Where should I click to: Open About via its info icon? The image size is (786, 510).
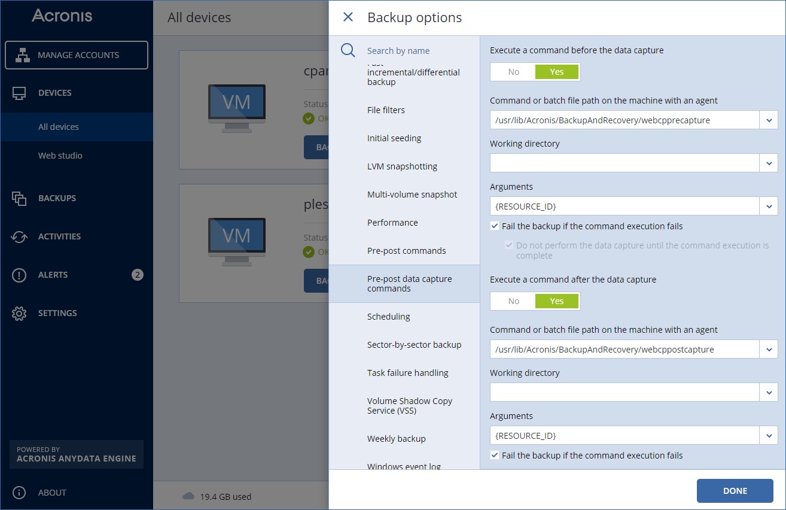click(19, 493)
